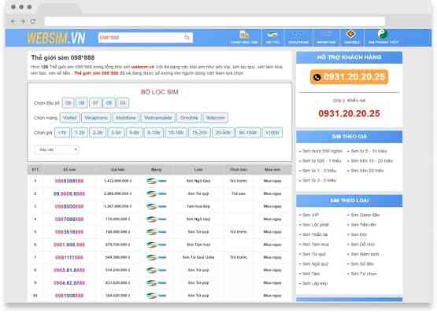437x313 pixels.
Task: Select the 03 prefix filter
Action: (123, 103)
